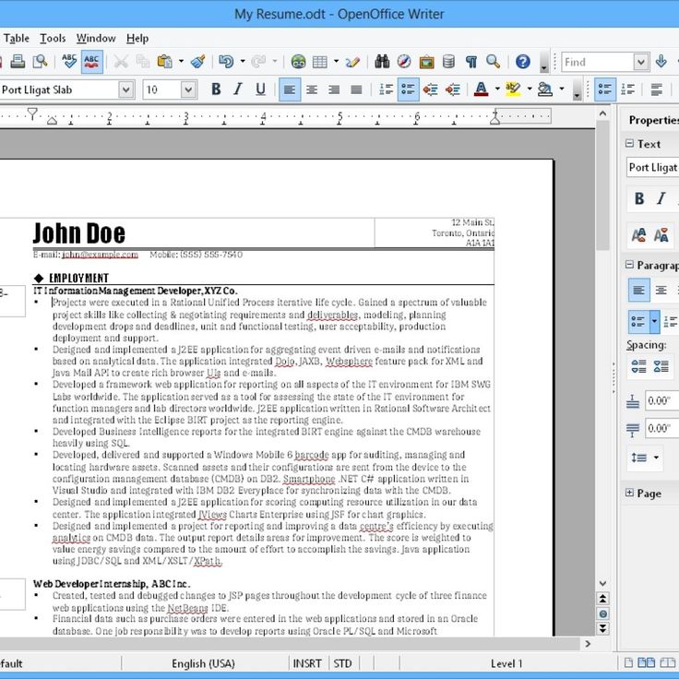The image size is (679, 679).
Task: Show the Draw functions pencil icon
Action: tap(352, 62)
